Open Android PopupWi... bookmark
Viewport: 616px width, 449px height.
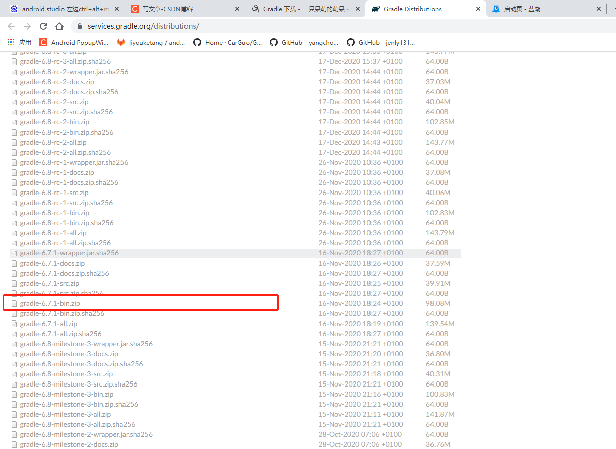(74, 43)
